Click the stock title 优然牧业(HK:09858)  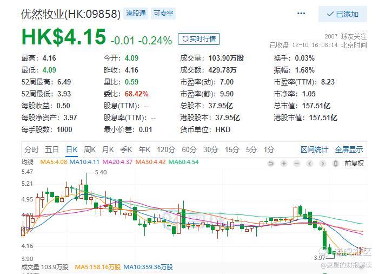tap(71, 14)
